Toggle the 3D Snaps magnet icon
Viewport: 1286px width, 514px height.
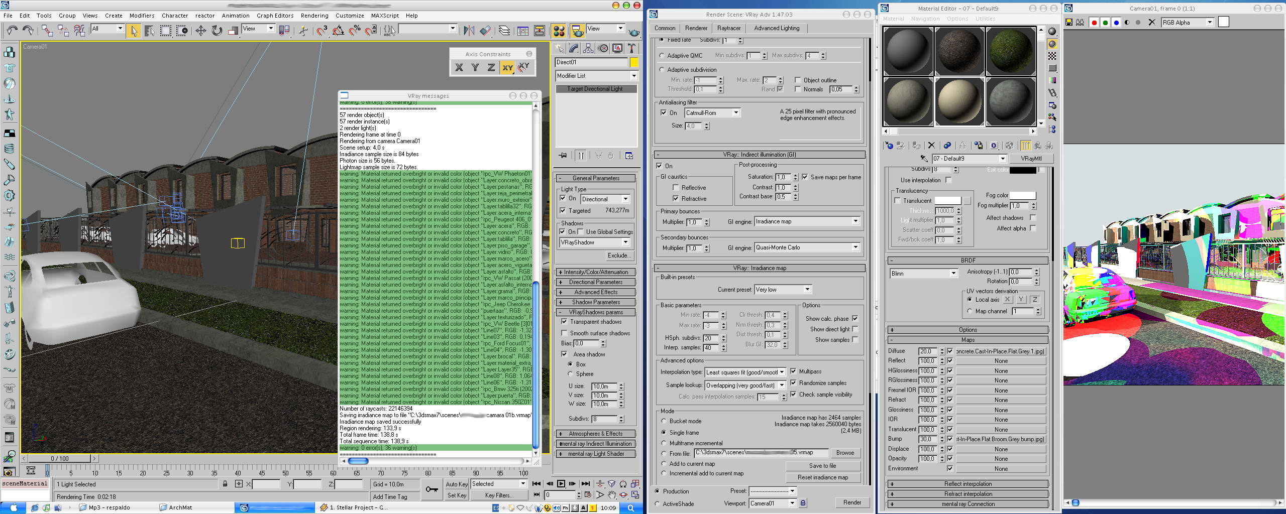(321, 31)
